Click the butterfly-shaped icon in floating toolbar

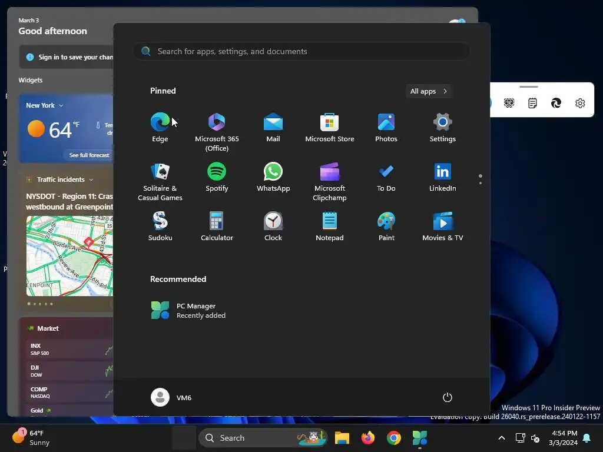click(509, 103)
